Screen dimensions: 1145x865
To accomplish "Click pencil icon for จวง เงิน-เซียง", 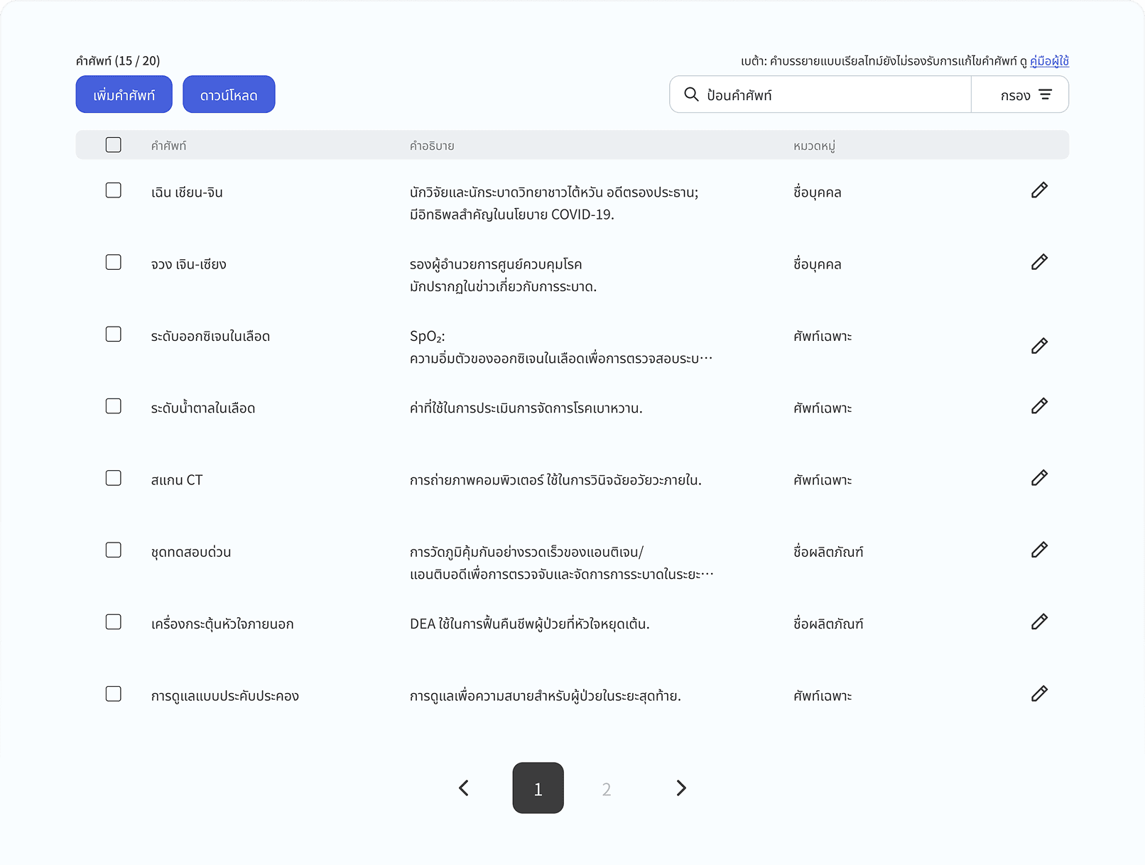I will point(1039,262).
